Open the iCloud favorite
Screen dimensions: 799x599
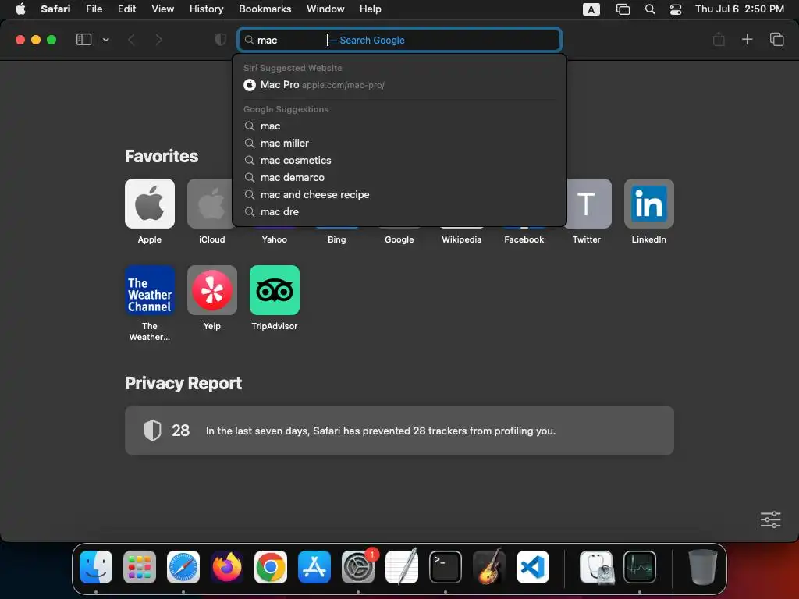(x=209, y=204)
